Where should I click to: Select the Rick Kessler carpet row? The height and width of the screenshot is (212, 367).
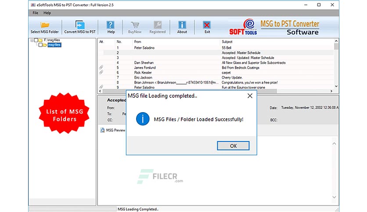(x=216, y=72)
